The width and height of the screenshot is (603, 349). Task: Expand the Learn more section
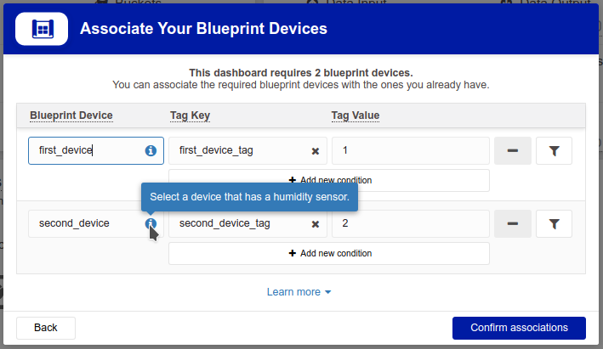299,292
